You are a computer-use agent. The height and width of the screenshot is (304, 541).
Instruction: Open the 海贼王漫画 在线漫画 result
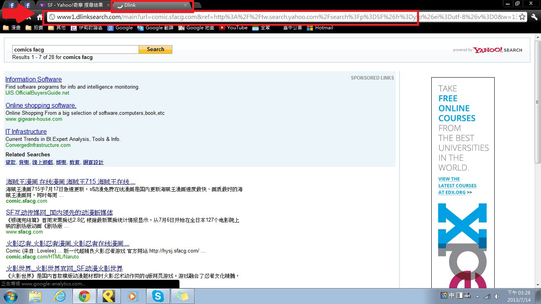(71, 182)
